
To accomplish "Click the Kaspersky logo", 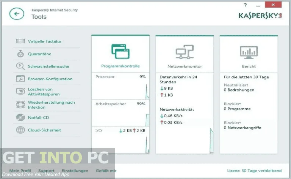I will click(x=260, y=16).
